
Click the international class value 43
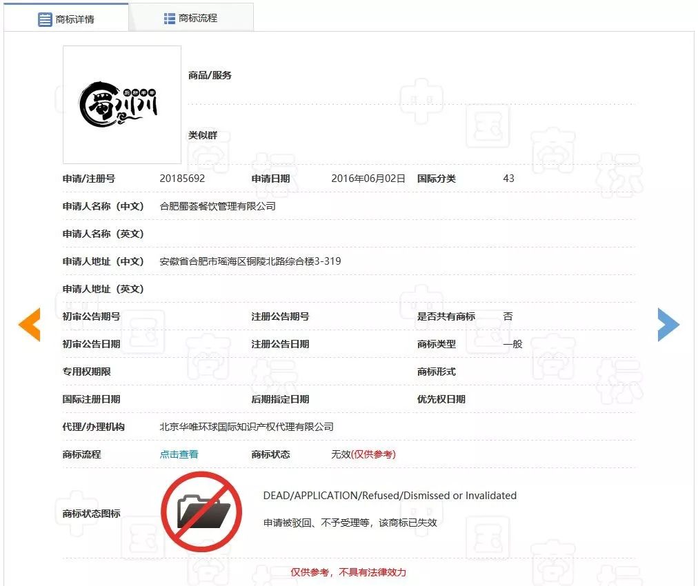click(509, 179)
